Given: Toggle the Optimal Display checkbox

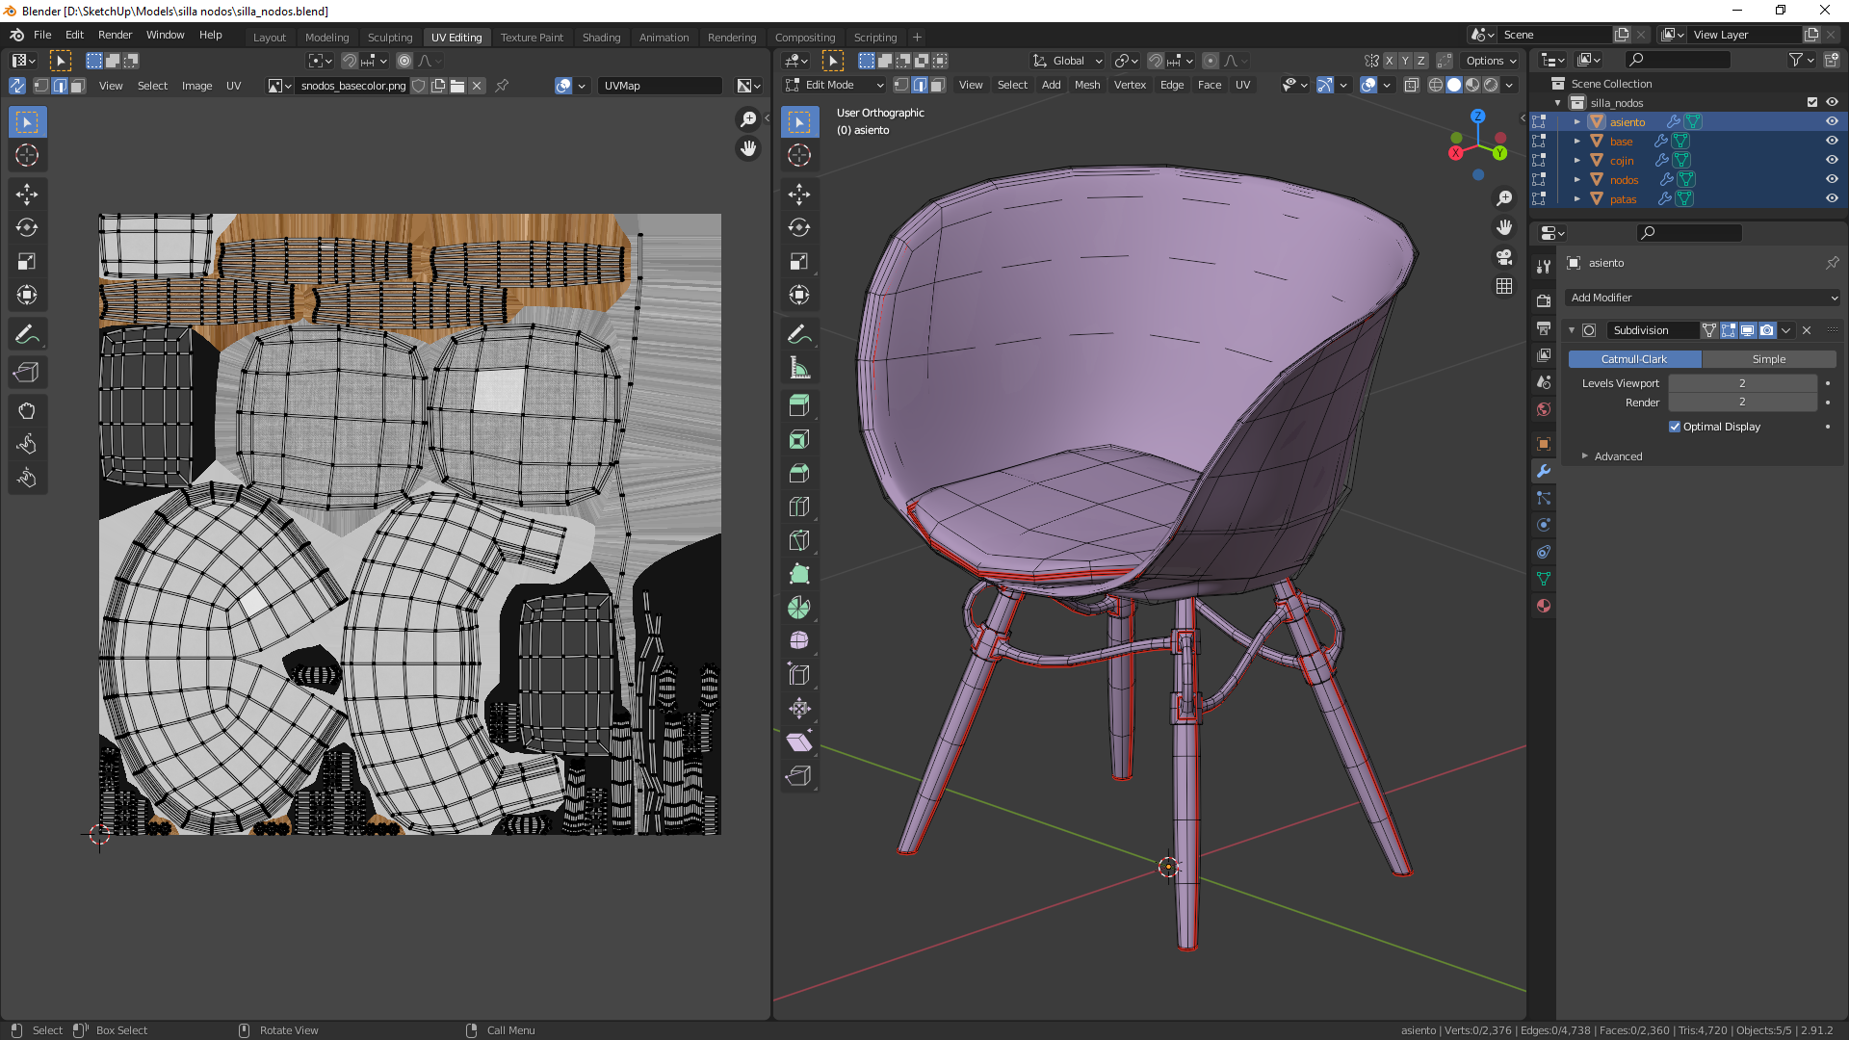Looking at the screenshot, I should (1675, 427).
